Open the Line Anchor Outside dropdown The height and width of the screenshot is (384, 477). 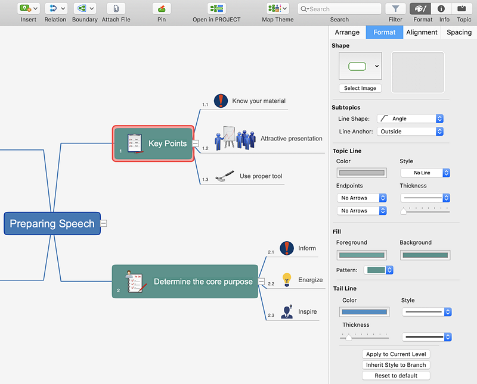(410, 132)
